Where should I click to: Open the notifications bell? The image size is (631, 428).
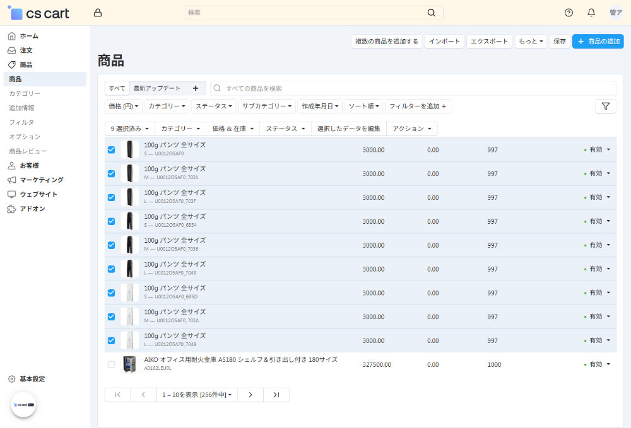(591, 13)
